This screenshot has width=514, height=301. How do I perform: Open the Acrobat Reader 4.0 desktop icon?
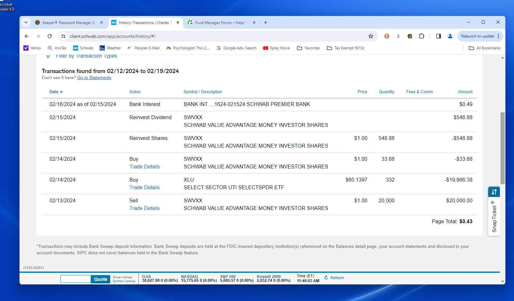[x=7, y=6]
